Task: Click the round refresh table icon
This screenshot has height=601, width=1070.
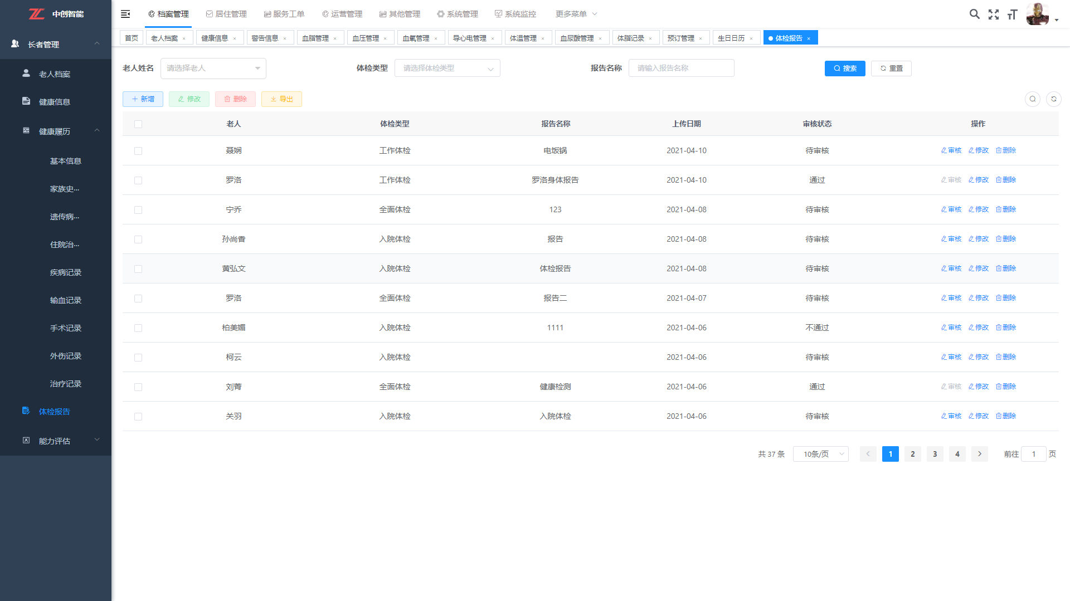Action: point(1053,99)
